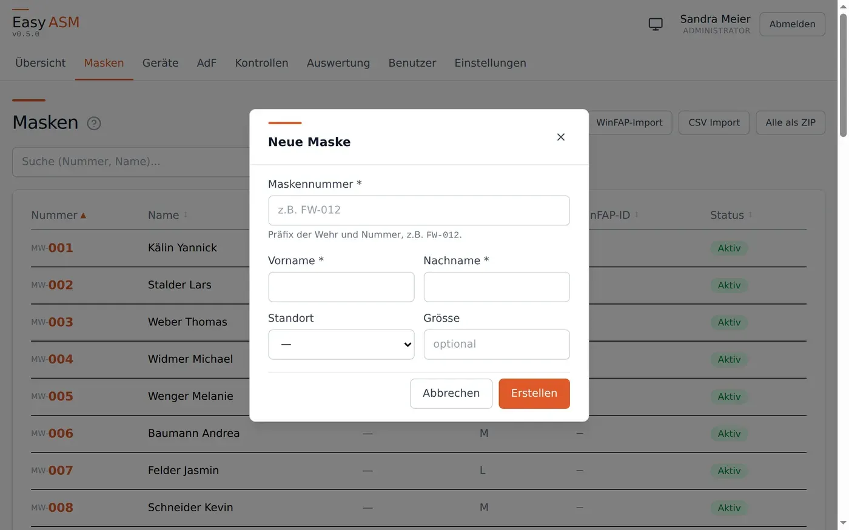Screen dimensions: 849x530
Task: Open mask MW-005 entry
Action: click(x=52, y=397)
